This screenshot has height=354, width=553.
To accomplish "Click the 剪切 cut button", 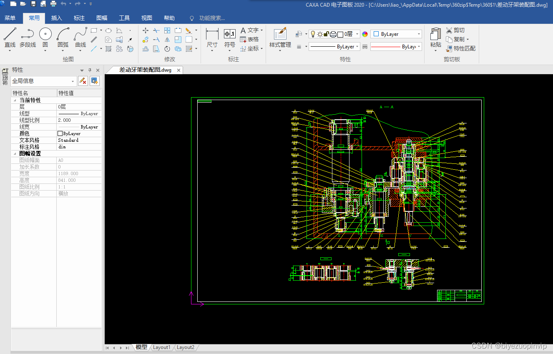I will coord(455,30).
